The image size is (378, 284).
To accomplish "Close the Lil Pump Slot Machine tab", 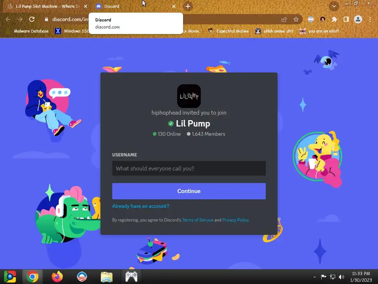I will click(86, 6).
